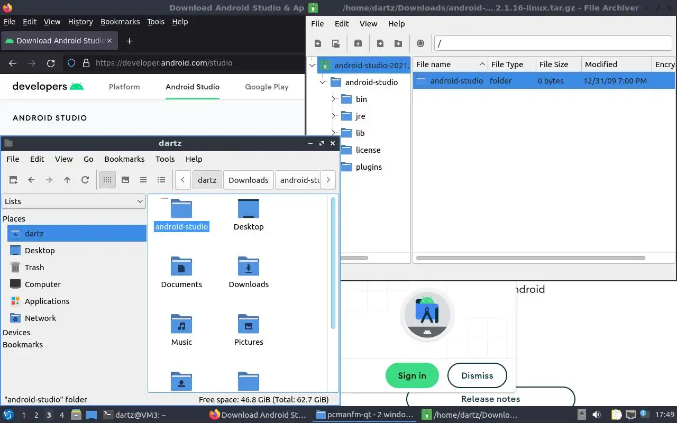Expand the jre folder in archive tree
This screenshot has width=677, height=423.
click(x=333, y=116)
